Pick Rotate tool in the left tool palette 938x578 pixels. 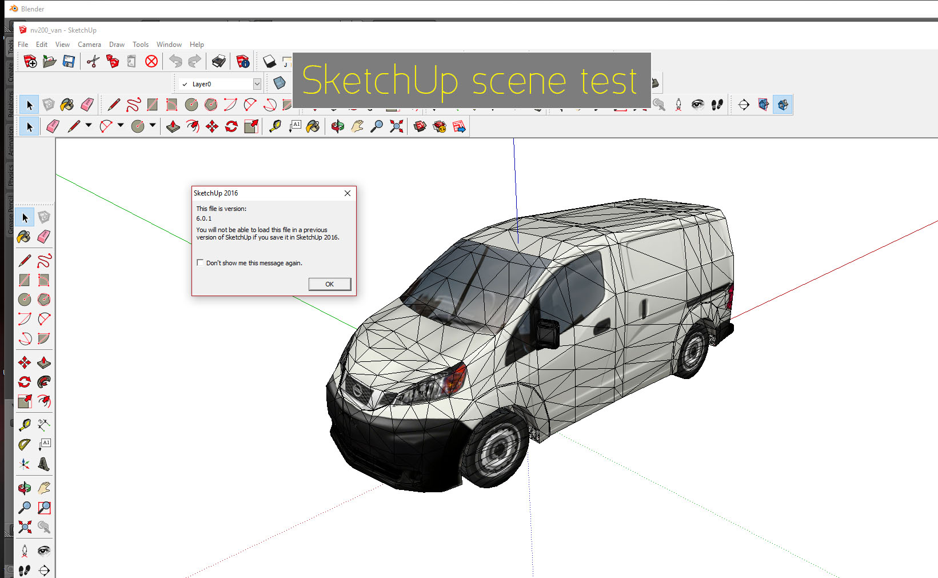(25, 382)
